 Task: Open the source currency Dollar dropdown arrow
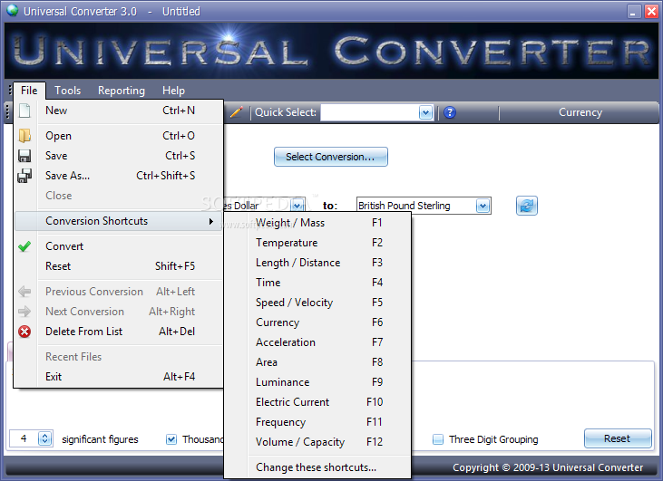pyautogui.click(x=297, y=207)
